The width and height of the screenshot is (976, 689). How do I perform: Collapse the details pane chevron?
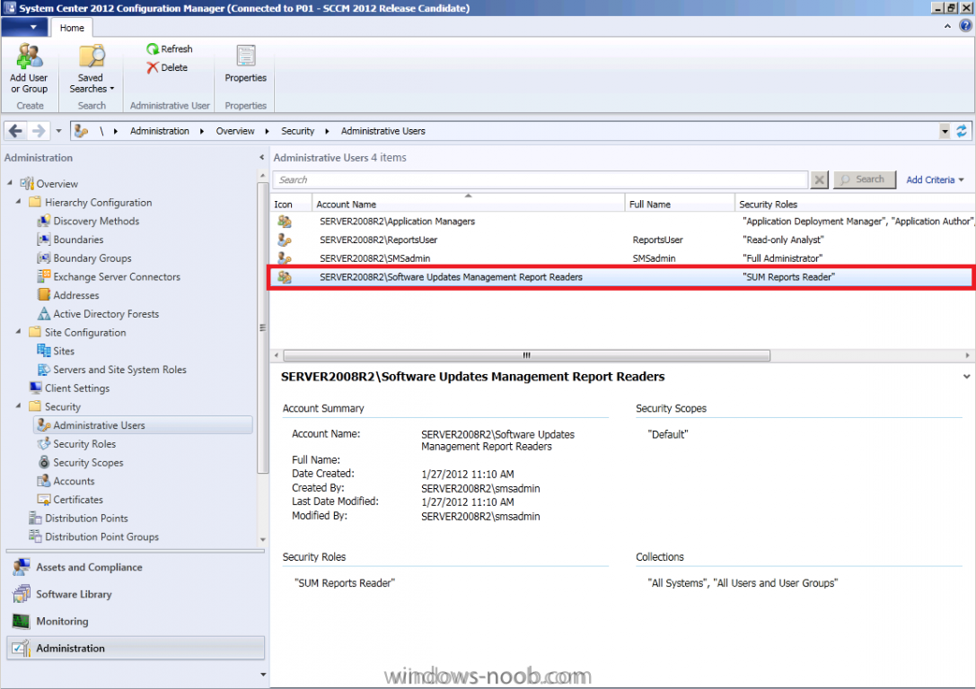[x=966, y=377]
